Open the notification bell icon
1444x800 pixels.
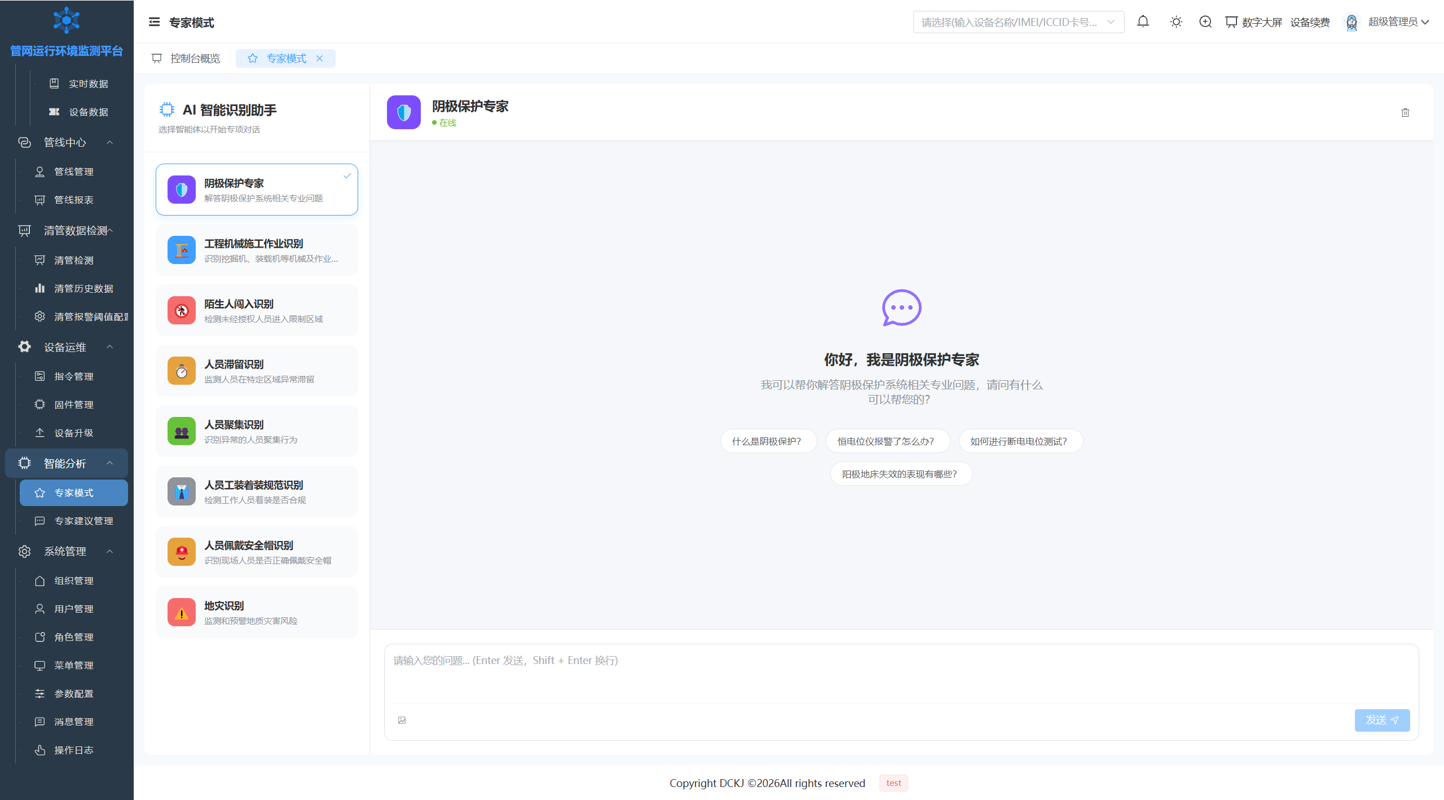tap(1143, 22)
